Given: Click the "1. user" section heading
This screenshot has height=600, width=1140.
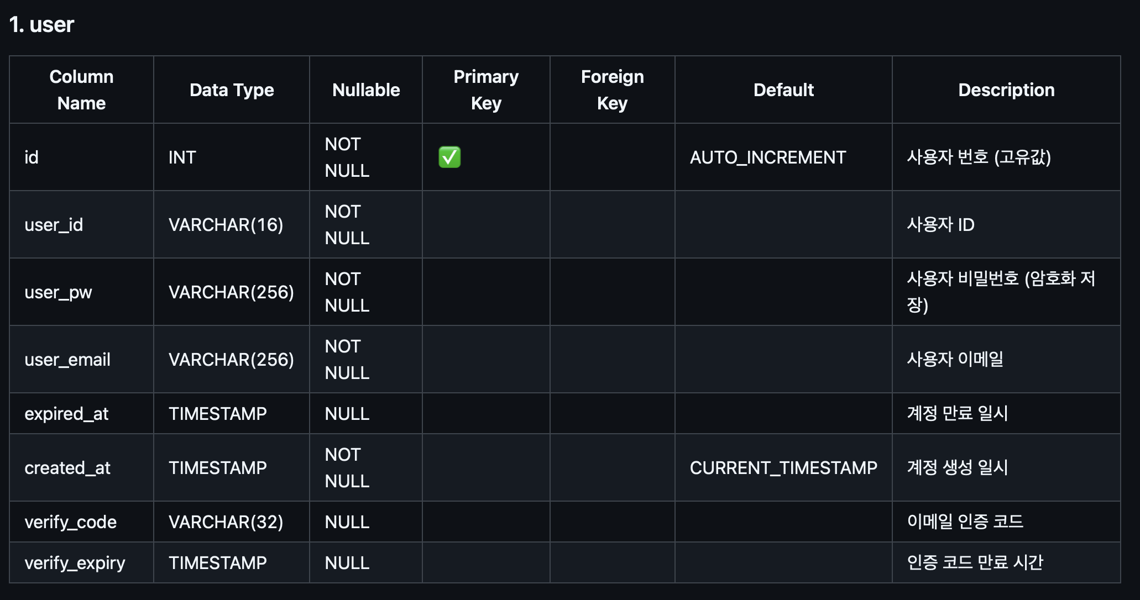Looking at the screenshot, I should (41, 25).
